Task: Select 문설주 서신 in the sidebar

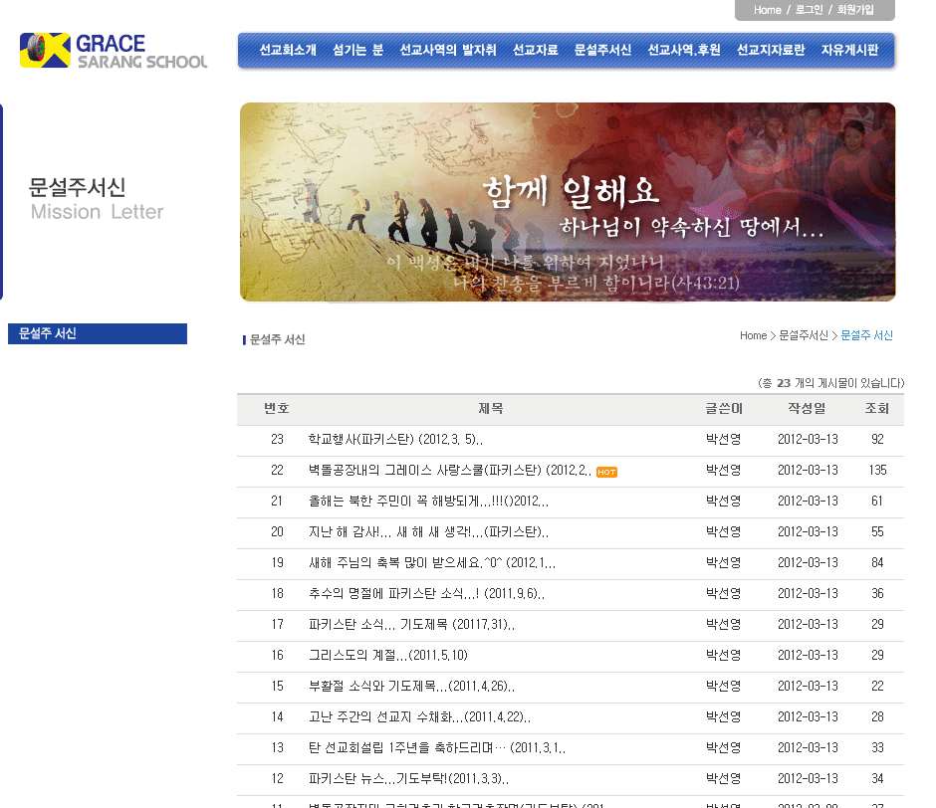Action: 98,333
